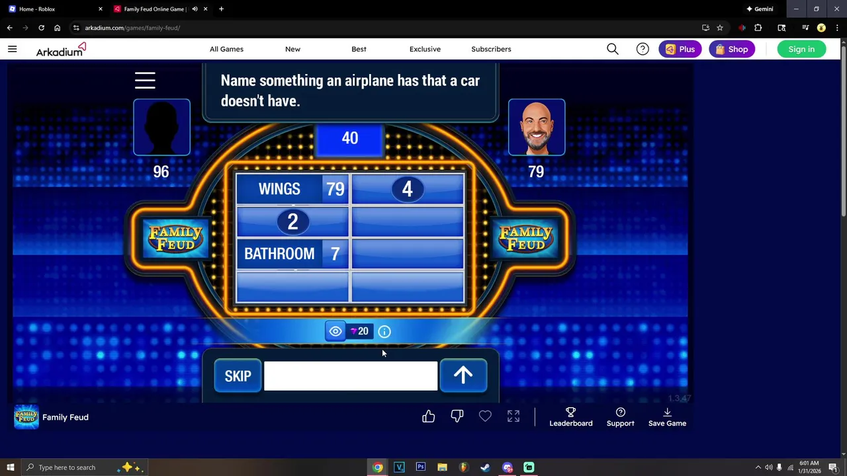Click the hidden answer tile number 4

pos(408,189)
